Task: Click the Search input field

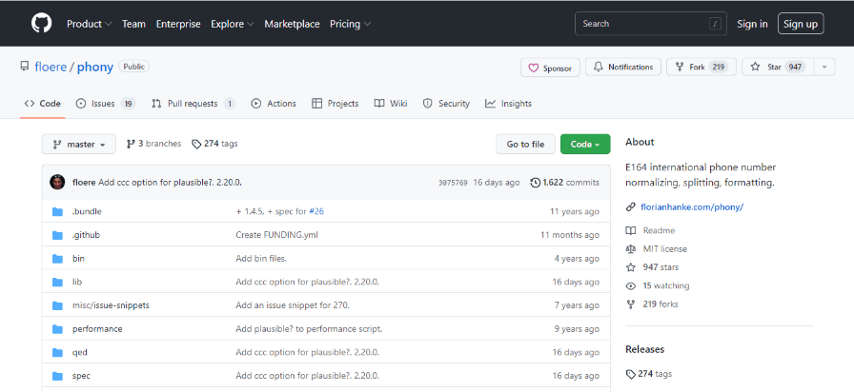Action: click(x=646, y=24)
